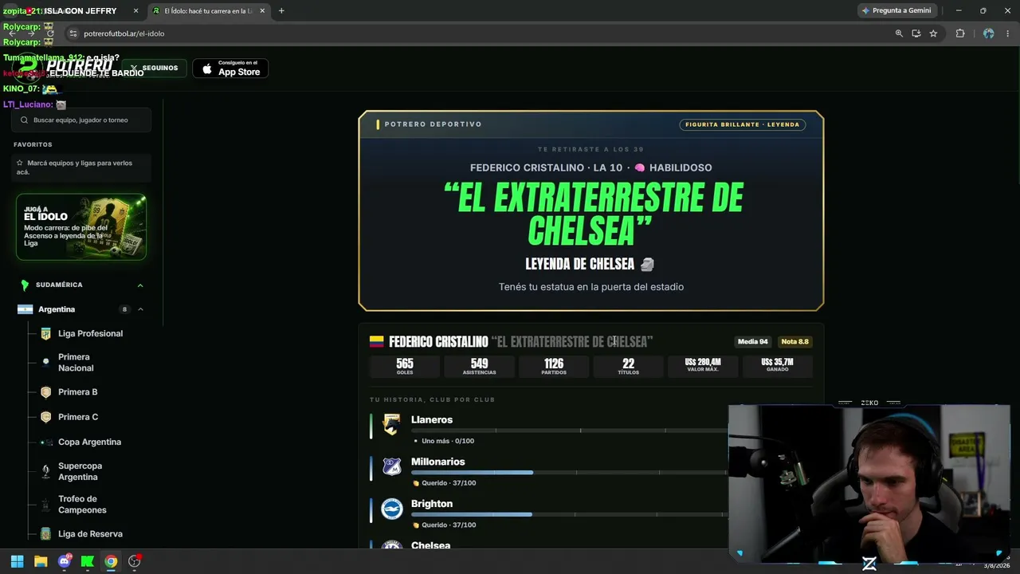The width and height of the screenshot is (1020, 574).
Task: Click the App Store download button
Action: (x=230, y=69)
